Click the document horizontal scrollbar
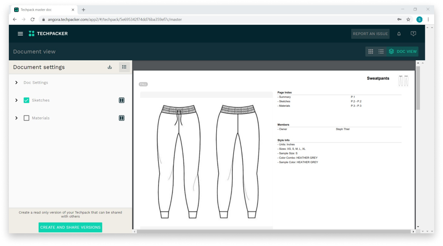The width and height of the screenshot is (443, 246). coord(274,231)
